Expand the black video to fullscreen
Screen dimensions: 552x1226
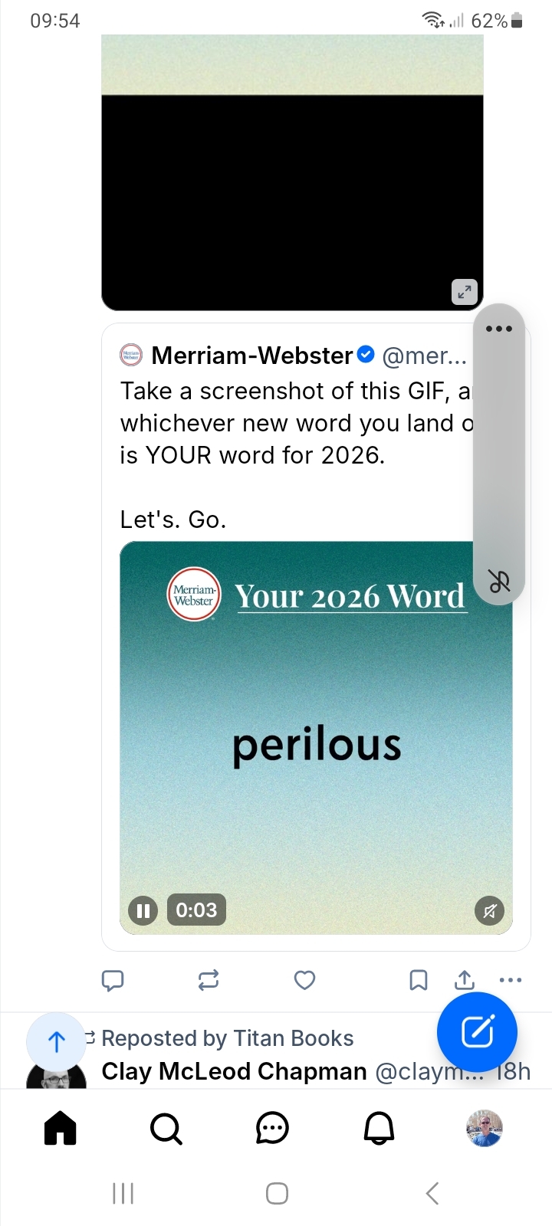(465, 292)
